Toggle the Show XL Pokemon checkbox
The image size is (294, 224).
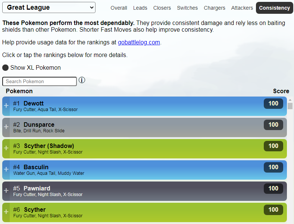tap(5, 67)
